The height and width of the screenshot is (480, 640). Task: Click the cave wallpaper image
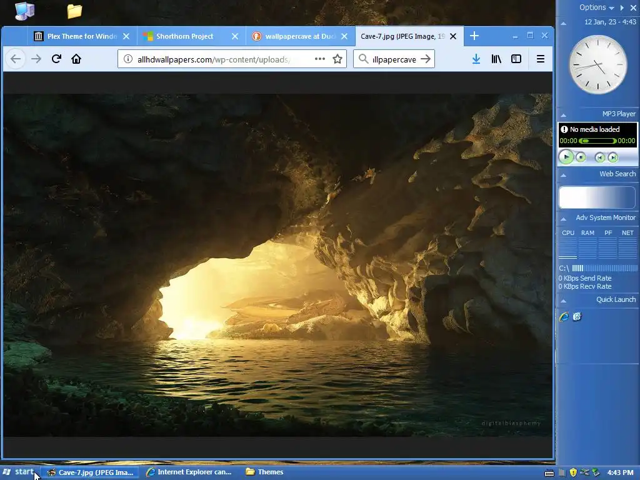tap(277, 265)
